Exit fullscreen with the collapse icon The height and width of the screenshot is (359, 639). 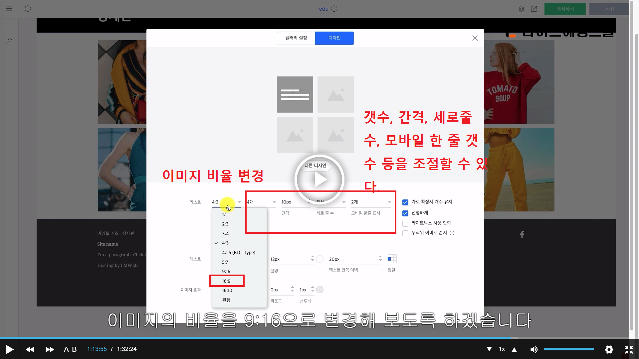629,349
